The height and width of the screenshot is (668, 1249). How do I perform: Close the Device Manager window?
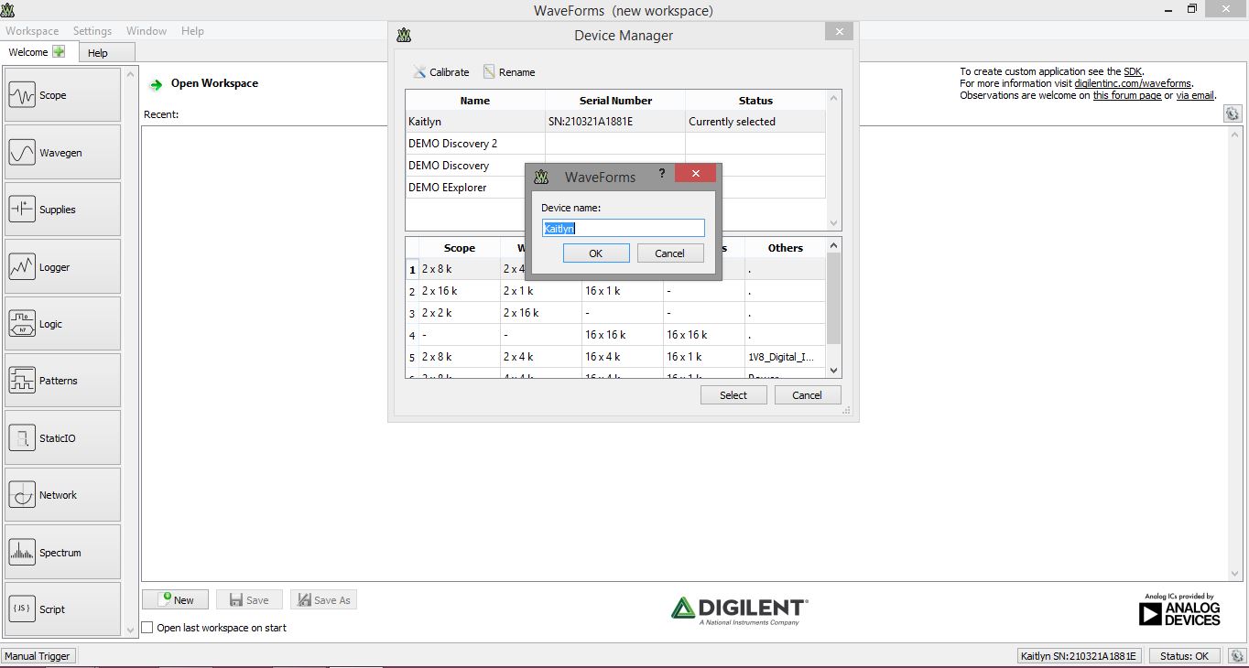tap(839, 31)
